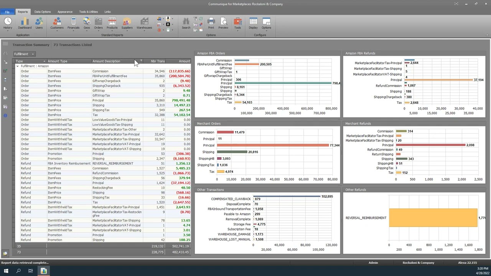Click the note icon at bottom-left of the report
The height and width of the screenshot is (276, 491).
click(x=5, y=253)
